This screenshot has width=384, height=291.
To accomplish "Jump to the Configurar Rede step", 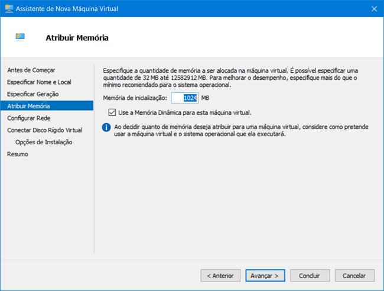I will (x=28, y=118).
